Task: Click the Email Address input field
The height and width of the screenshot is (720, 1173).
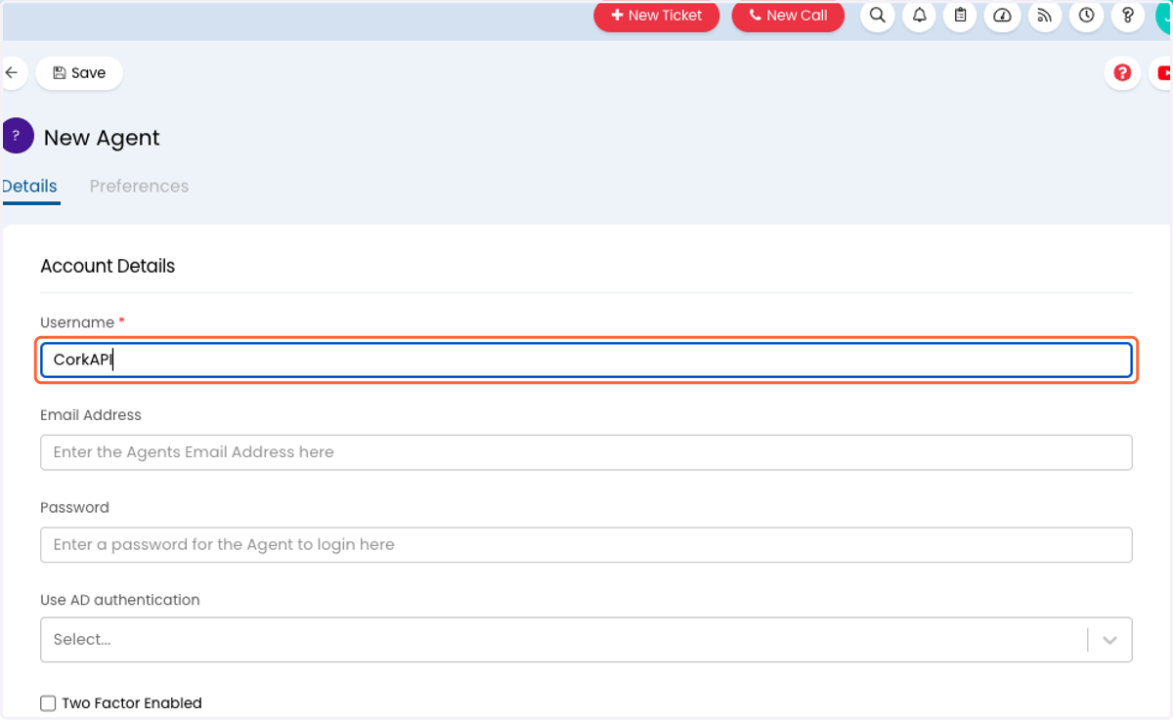Action: click(x=586, y=452)
